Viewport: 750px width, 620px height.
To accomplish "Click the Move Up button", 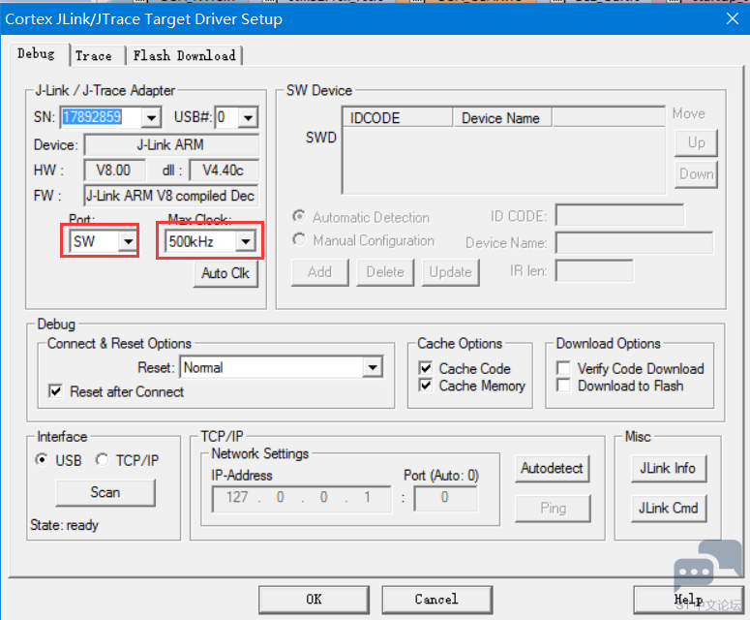I will pyautogui.click(x=696, y=142).
